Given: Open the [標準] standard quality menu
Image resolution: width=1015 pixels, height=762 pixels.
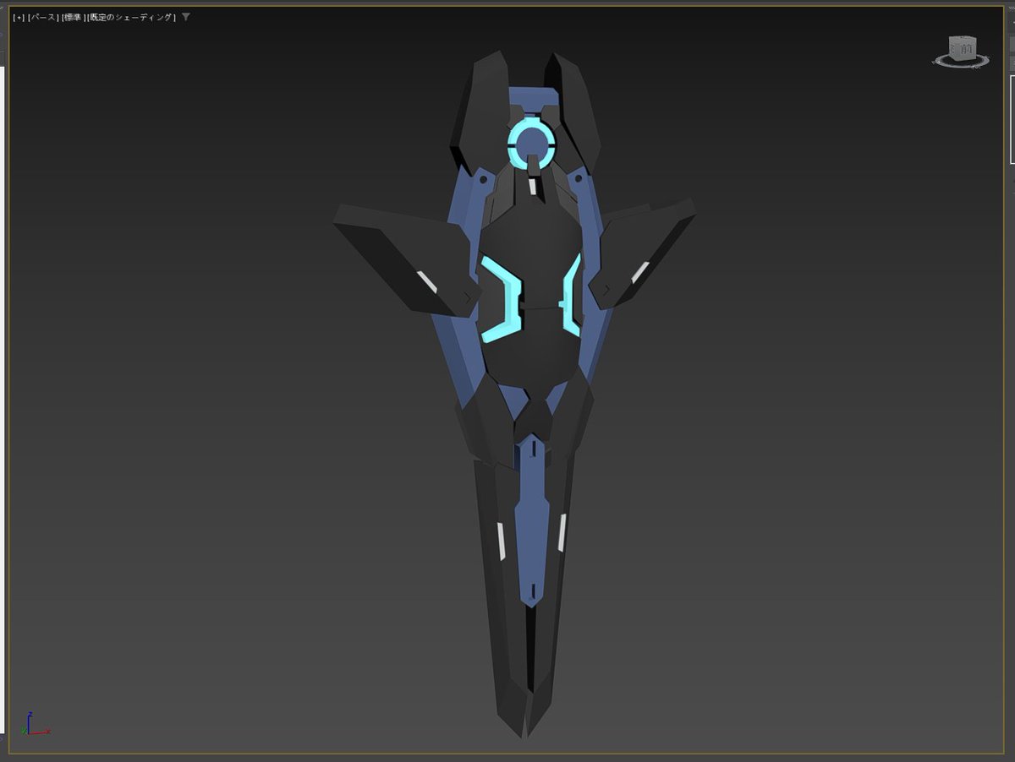Looking at the screenshot, I should [x=73, y=18].
